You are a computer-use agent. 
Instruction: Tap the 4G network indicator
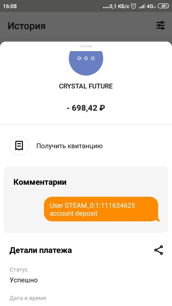(151, 6)
